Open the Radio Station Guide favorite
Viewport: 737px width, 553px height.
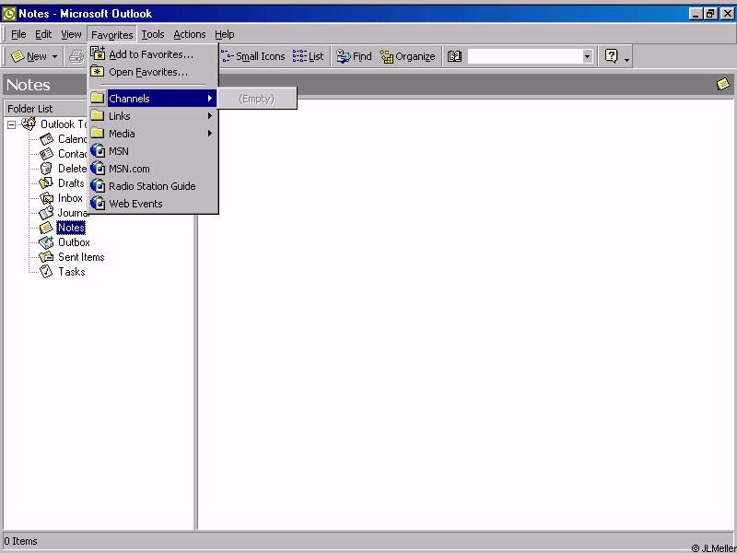tap(151, 186)
